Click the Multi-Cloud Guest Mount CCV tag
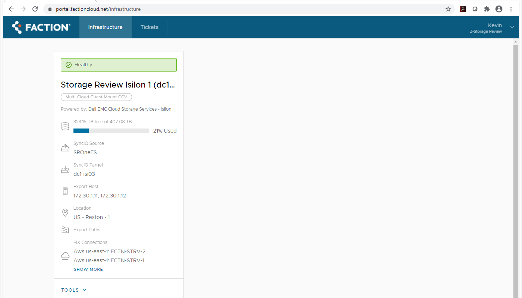The width and height of the screenshot is (522, 298). (x=96, y=97)
